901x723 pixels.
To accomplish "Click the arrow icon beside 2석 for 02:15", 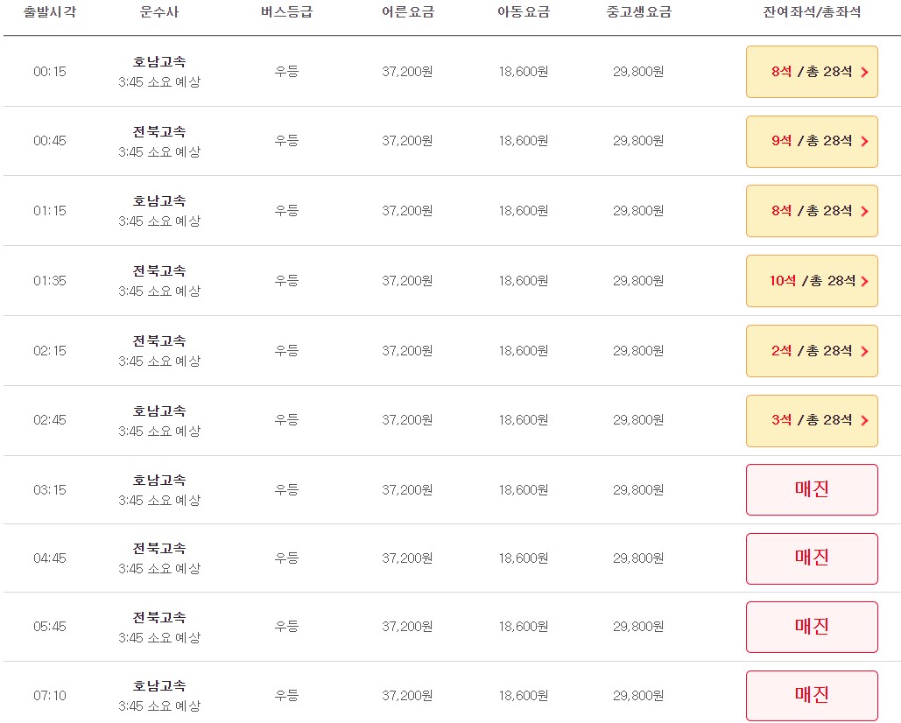I will click(x=865, y=351).
